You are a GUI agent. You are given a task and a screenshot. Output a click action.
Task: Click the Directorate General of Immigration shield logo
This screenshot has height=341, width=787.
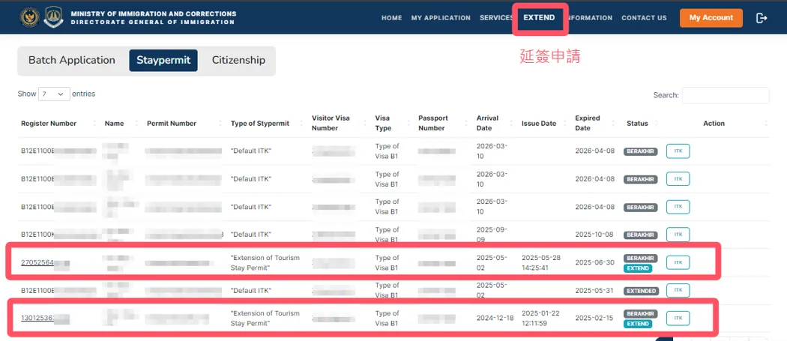coord(53,17)
